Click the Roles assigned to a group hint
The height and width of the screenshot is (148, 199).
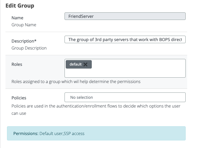(76, 82)
